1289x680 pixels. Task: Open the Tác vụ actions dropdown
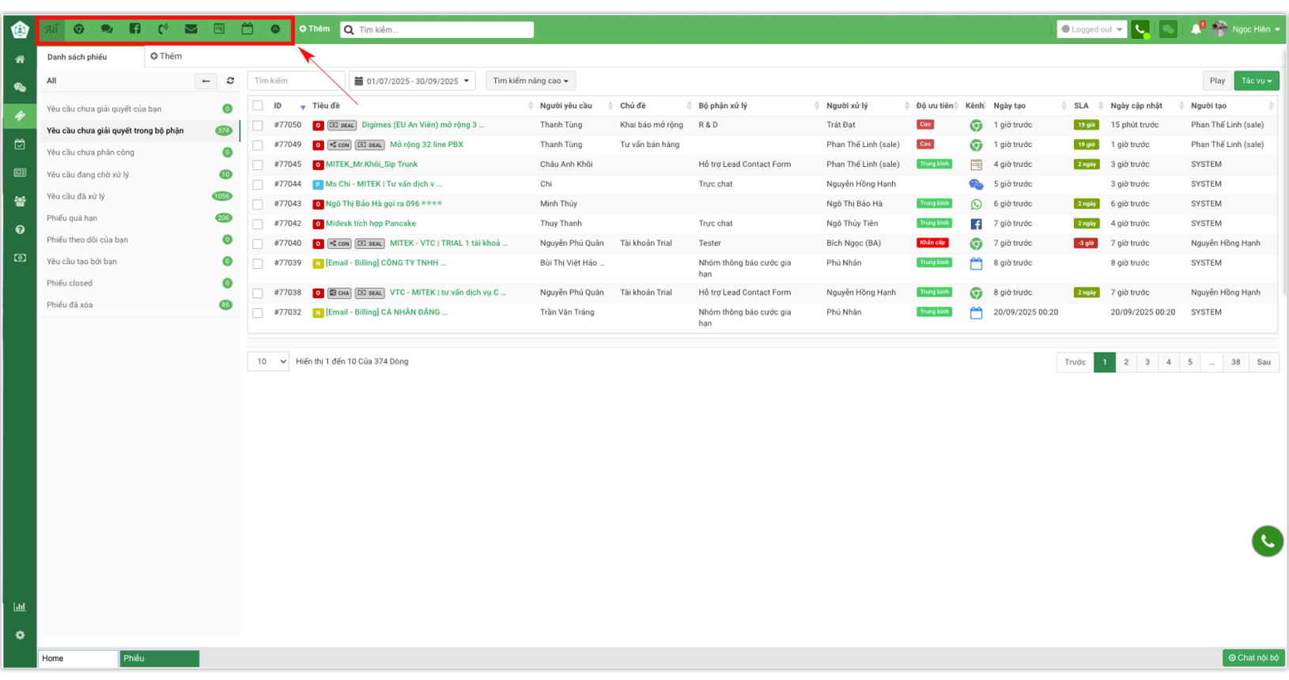click(x=1256, y=81)
